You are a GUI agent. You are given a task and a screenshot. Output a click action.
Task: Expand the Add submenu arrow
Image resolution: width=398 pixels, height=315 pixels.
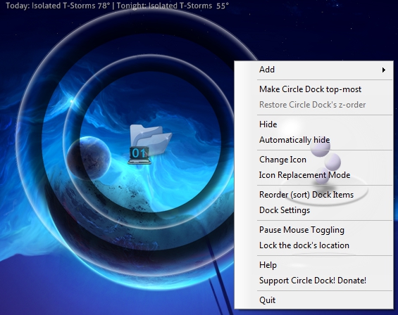(x=384, y=70)
